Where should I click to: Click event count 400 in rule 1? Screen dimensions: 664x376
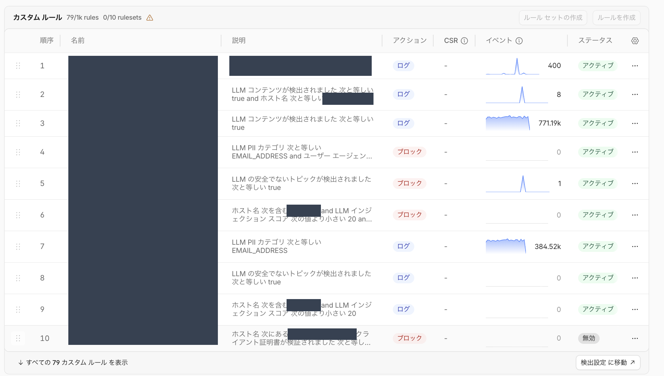[554, 66]
